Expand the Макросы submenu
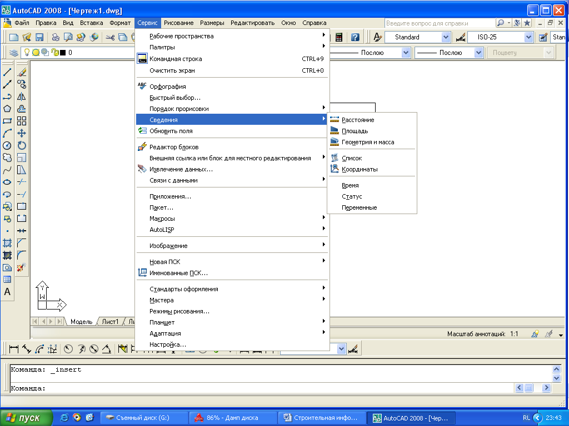569x426 pixels. 232,219
